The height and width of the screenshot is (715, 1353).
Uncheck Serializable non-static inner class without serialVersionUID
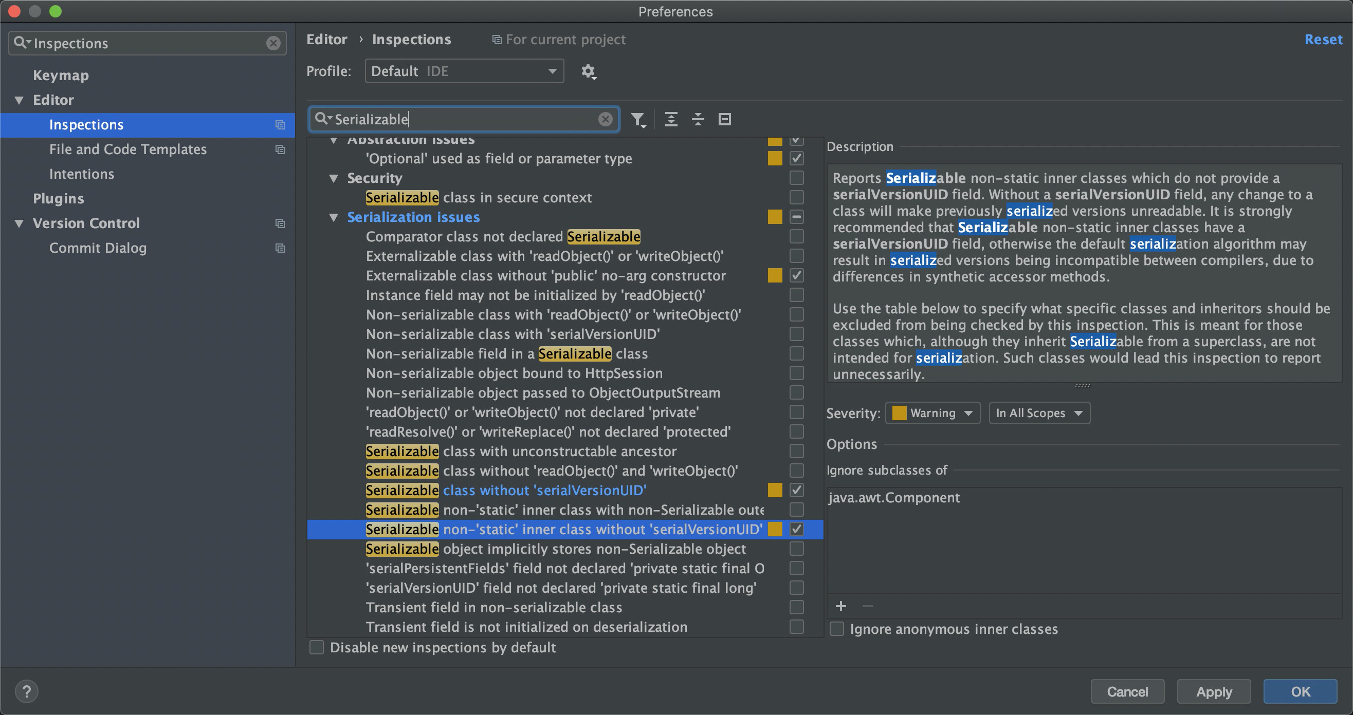(x=796, y=529)
